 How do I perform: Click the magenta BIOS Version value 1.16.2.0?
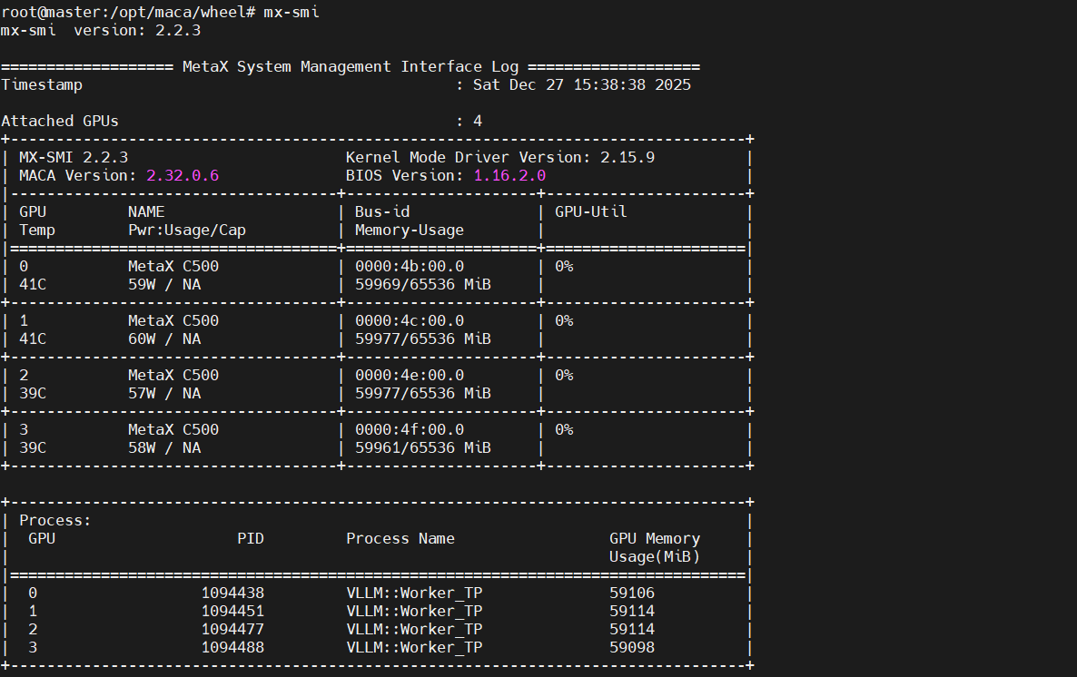pos(509,175)
